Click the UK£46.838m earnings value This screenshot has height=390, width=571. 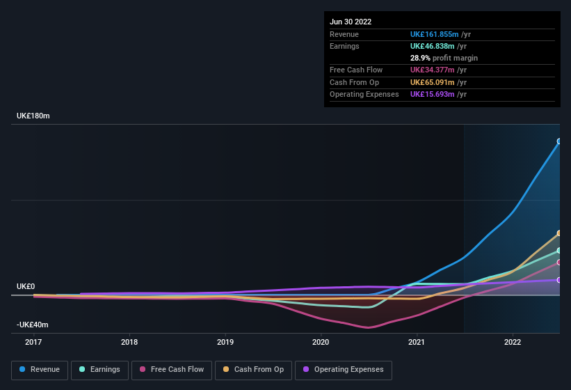click(433, 46)
